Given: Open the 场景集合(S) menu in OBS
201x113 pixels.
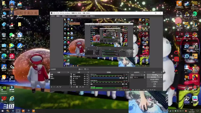Looking at the screenshot, I should click(80, 16).
